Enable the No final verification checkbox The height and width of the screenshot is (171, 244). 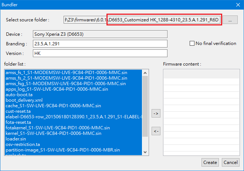point(192,43)
